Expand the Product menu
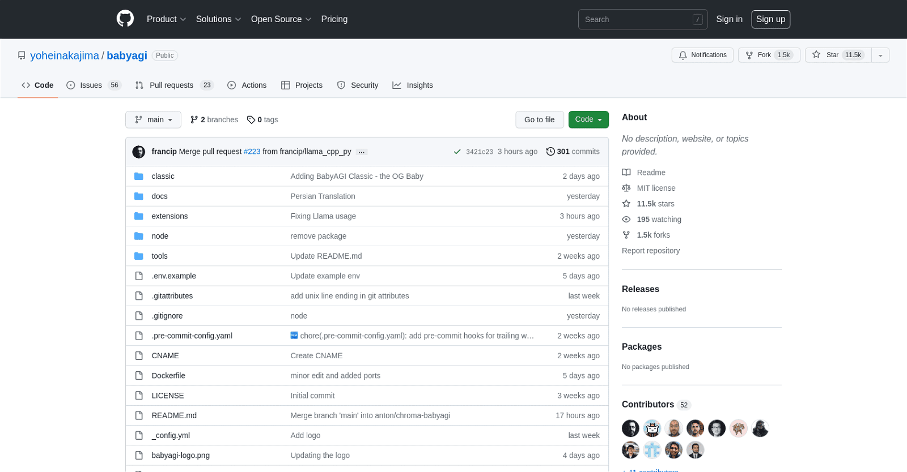This screenshot has width=907, height=472. (x=166, y=19)
